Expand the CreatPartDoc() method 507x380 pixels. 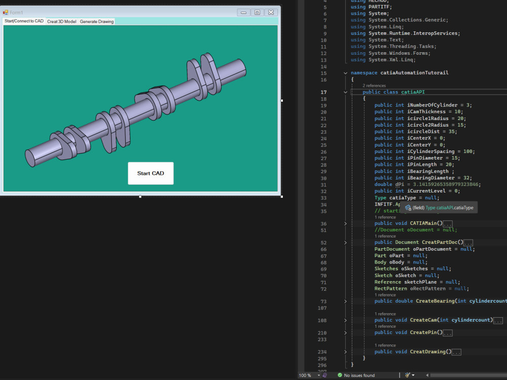click(345, 243)
